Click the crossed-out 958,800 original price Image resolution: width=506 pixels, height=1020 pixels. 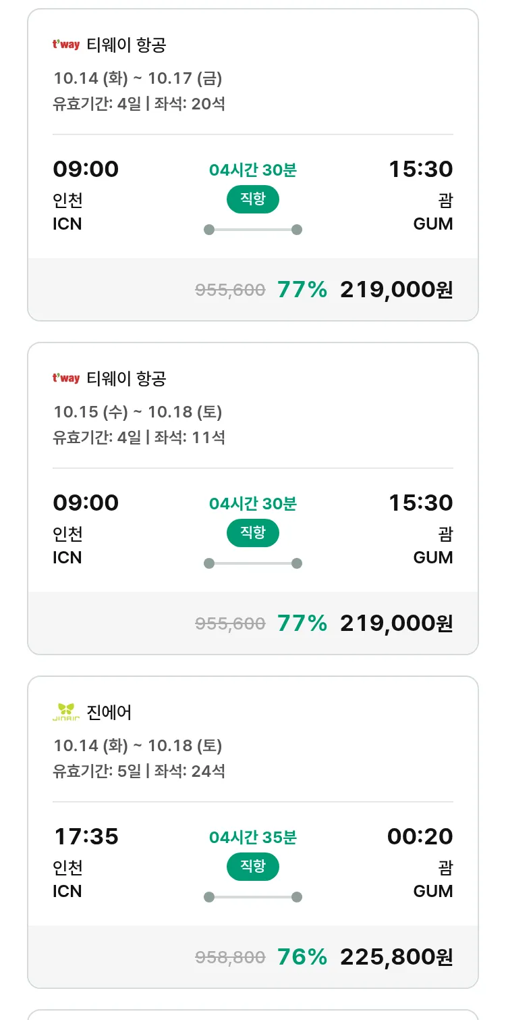[x=230, y=957]
